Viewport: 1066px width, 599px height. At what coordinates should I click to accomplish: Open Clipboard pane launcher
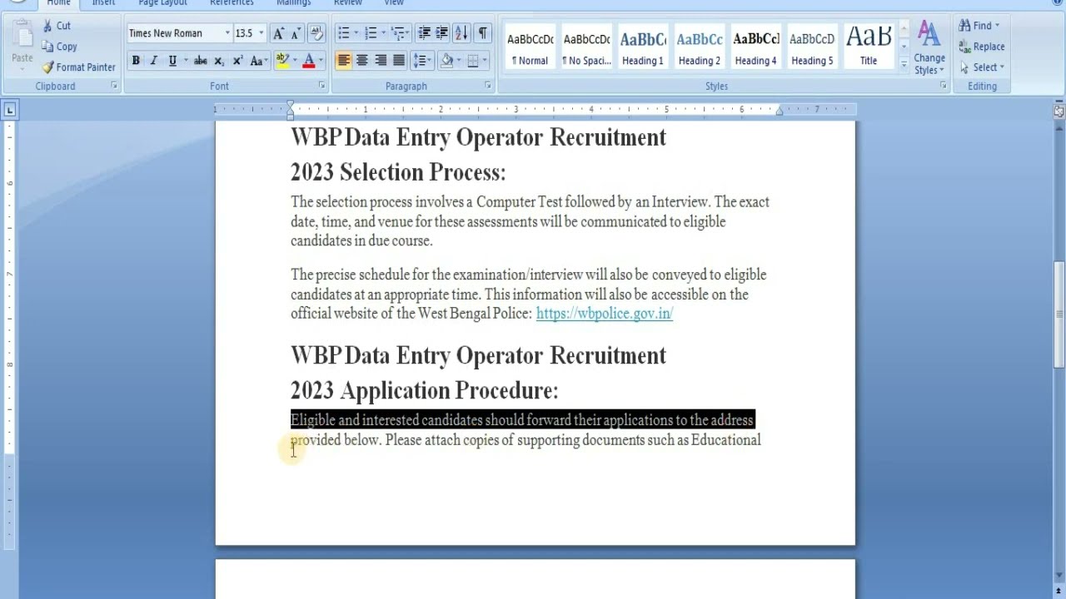tap(114, 86)
